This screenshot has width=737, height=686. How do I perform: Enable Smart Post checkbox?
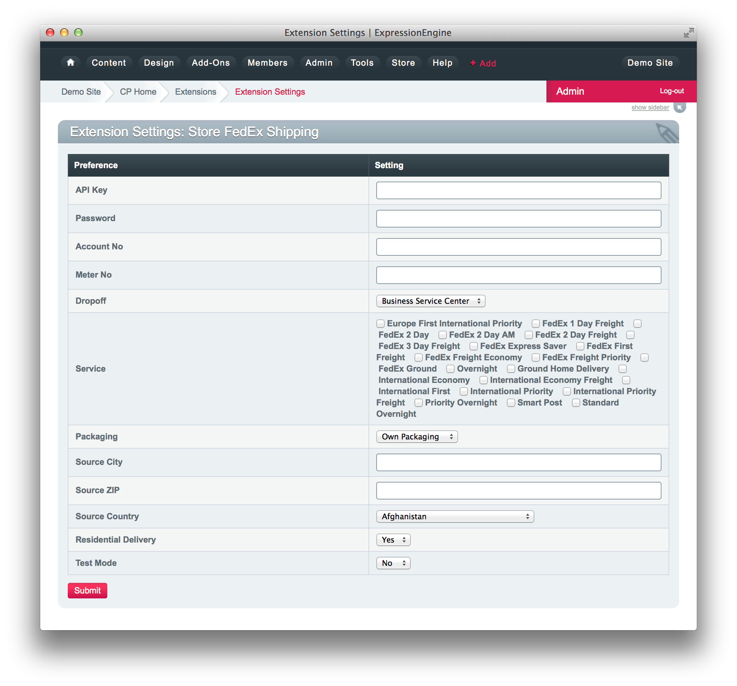click(x=511, y=403)
